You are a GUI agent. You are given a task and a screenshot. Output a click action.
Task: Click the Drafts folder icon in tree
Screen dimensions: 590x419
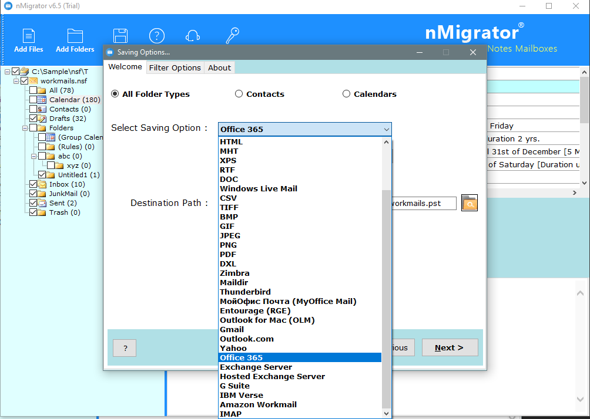tap(42, 119)
